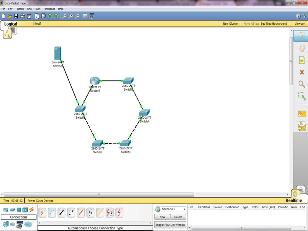Open a file using the folder icon
Image resolution: width=308 pixels, height=231 pixels.
10,16
